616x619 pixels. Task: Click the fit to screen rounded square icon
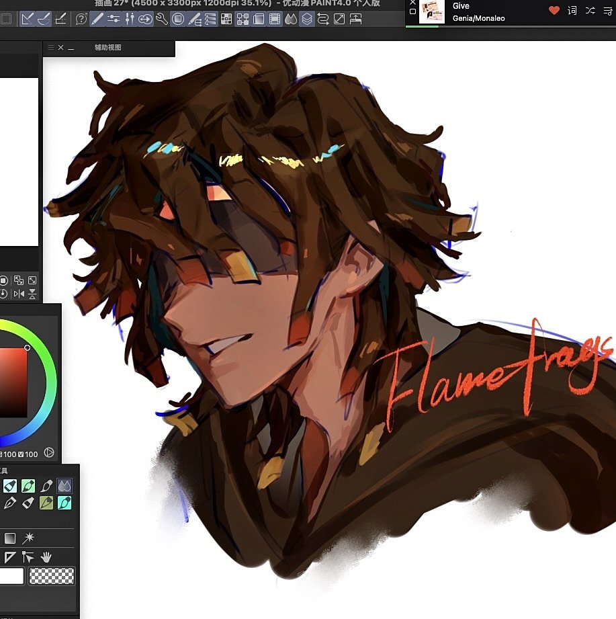(x=3, y=280)
